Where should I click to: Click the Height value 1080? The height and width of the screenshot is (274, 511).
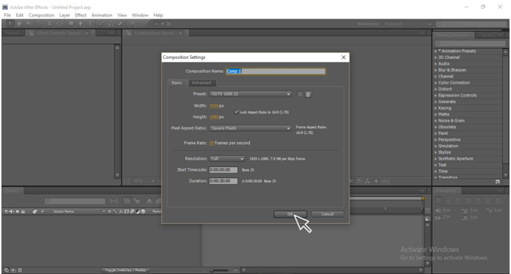(214, 117)
